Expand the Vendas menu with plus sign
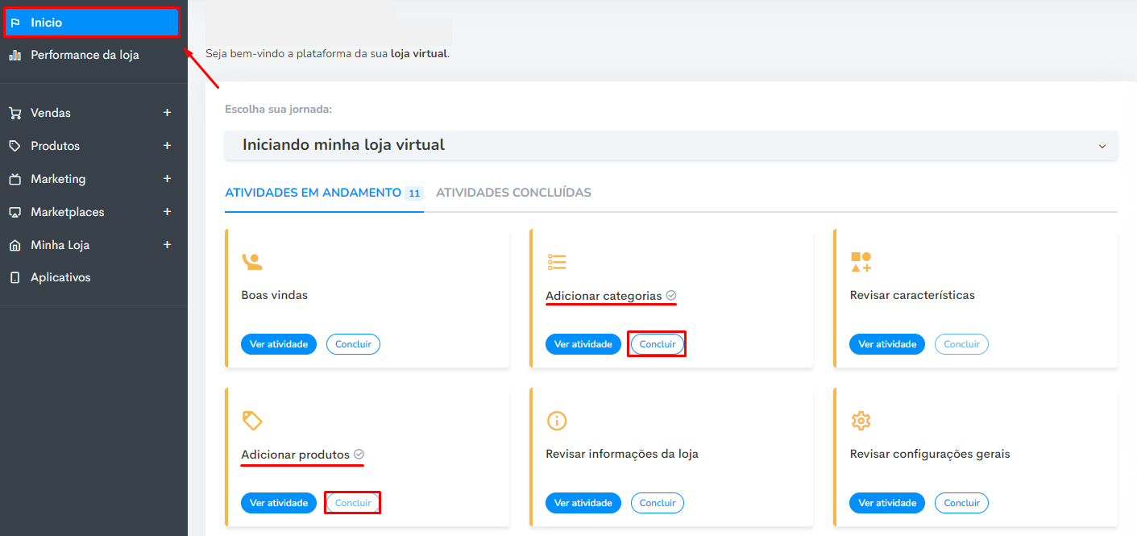The image size is (1137, 536). click(x=168, y=113)
